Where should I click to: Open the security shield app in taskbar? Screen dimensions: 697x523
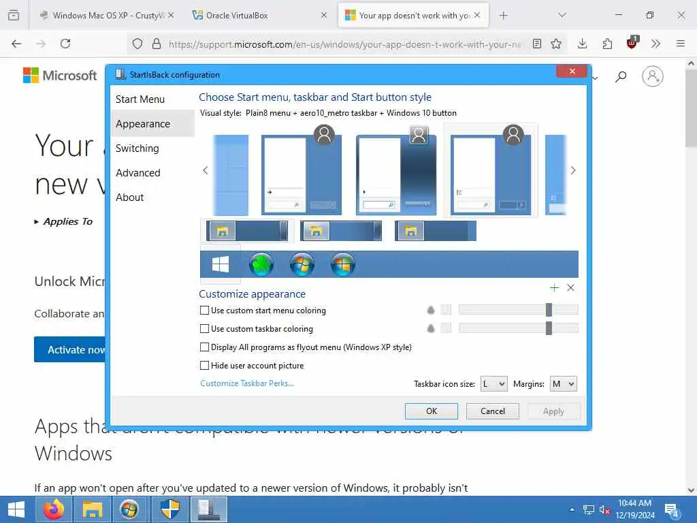click(169, 509)
